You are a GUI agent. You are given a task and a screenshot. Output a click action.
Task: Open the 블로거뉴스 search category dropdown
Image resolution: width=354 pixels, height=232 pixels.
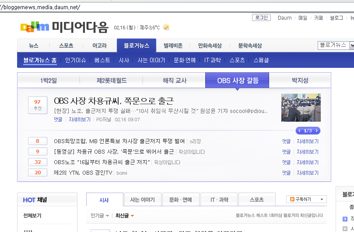point(351,46)
